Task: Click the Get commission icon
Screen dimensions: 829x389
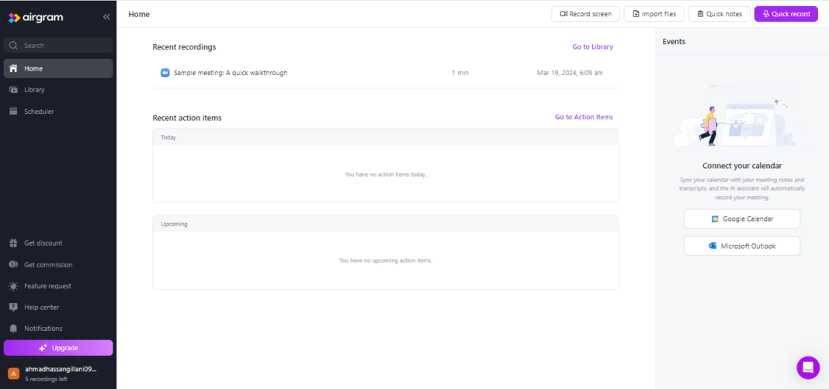Action: point(13,265)
